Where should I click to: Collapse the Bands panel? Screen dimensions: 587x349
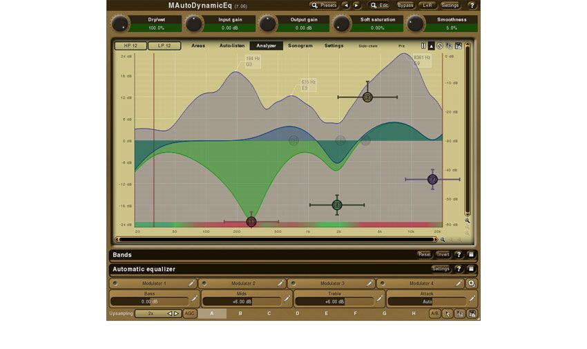(x=471, y=254)
